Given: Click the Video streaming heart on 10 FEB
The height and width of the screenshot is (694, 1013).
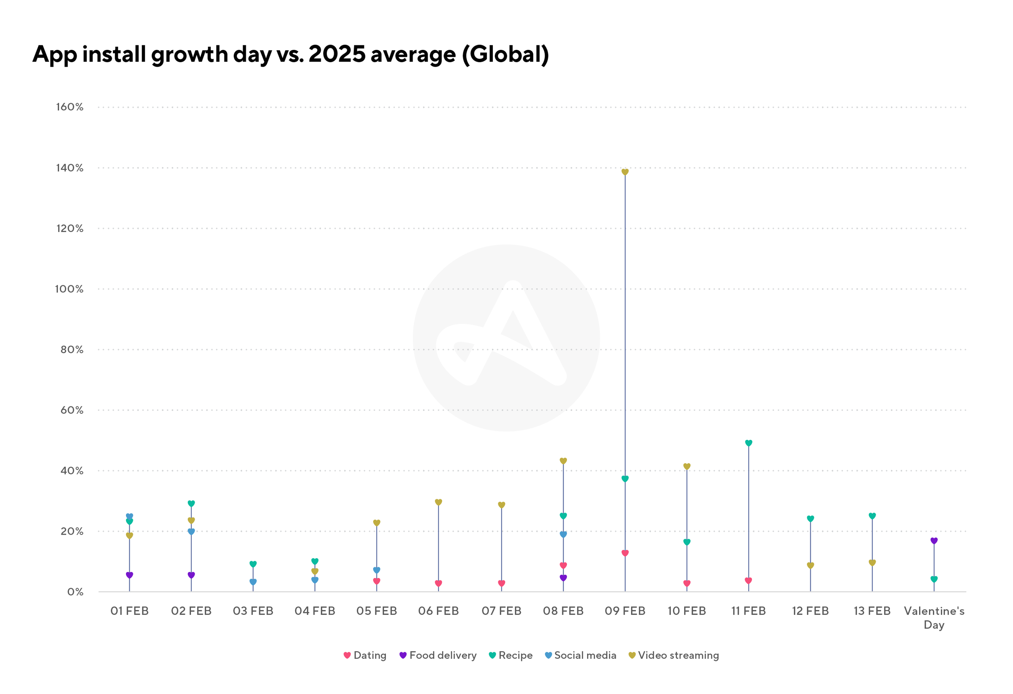Looking at the screenshot, I should pyautogui.click(x=687, y=466).
